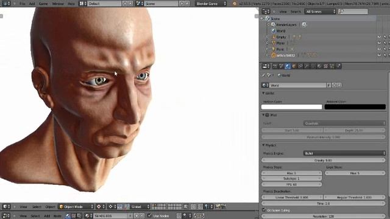Open the Object Constraints properties tab
Screen dimensions: 390x219
[300, 66]
